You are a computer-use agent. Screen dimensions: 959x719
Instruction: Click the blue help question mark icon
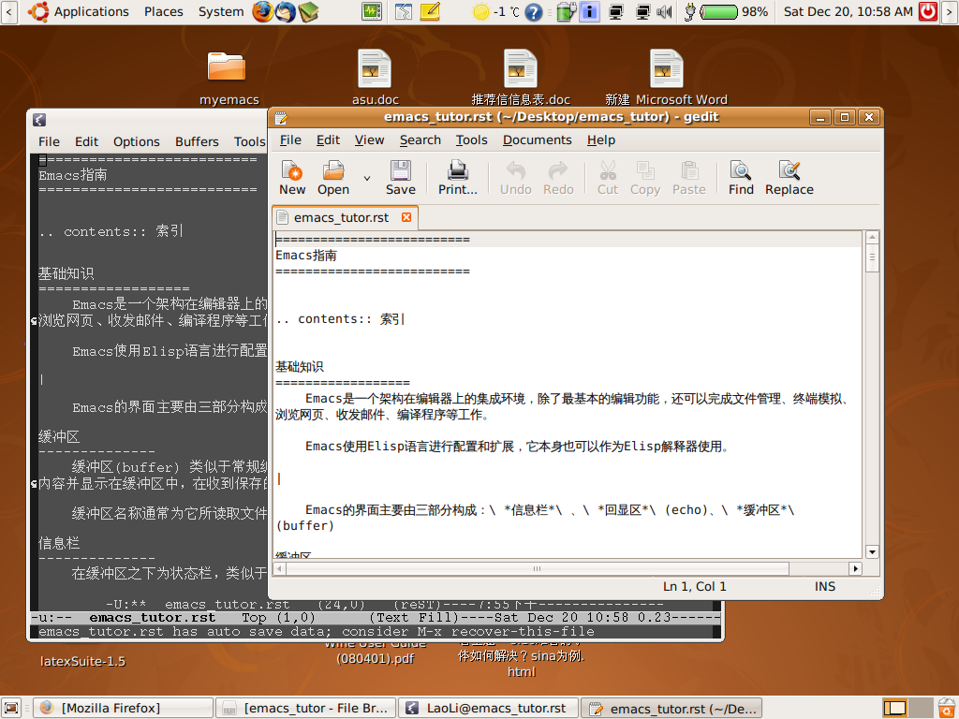pyautogui.click(x=533, y=11)
